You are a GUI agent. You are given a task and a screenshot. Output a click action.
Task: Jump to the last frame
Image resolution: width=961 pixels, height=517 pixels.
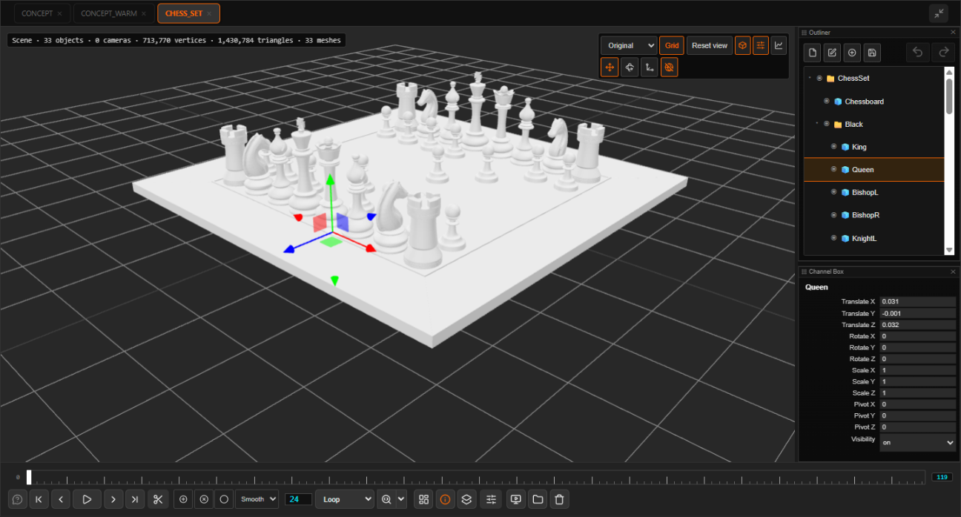pos(134,499)
